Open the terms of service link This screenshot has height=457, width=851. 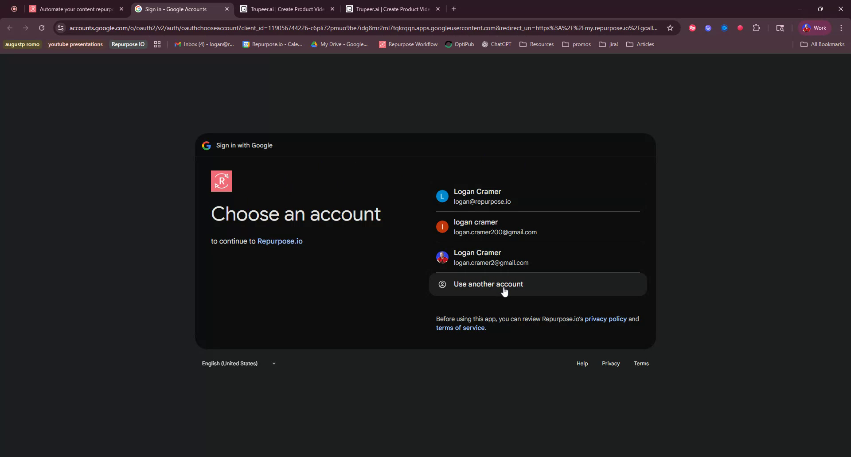460,328
